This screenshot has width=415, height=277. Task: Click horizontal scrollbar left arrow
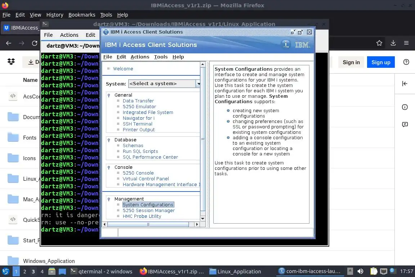[x=105, y=224]
